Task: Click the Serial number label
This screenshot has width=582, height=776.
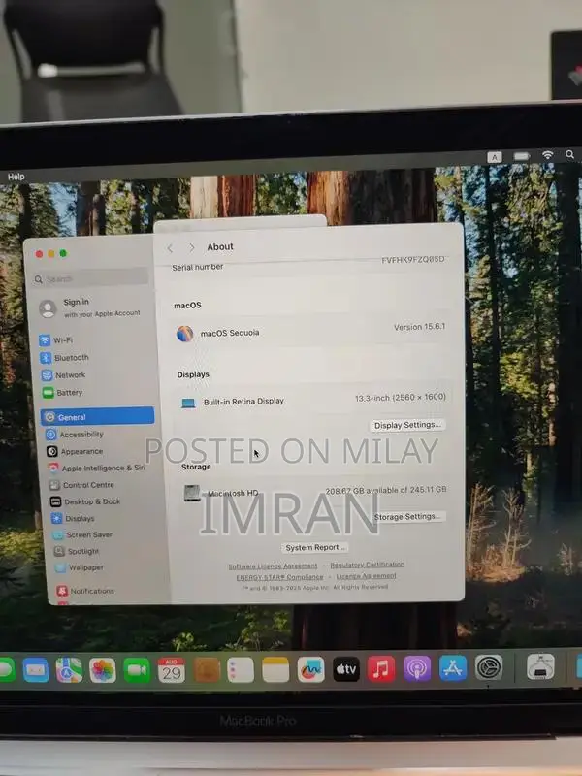Action: (198, 267)
